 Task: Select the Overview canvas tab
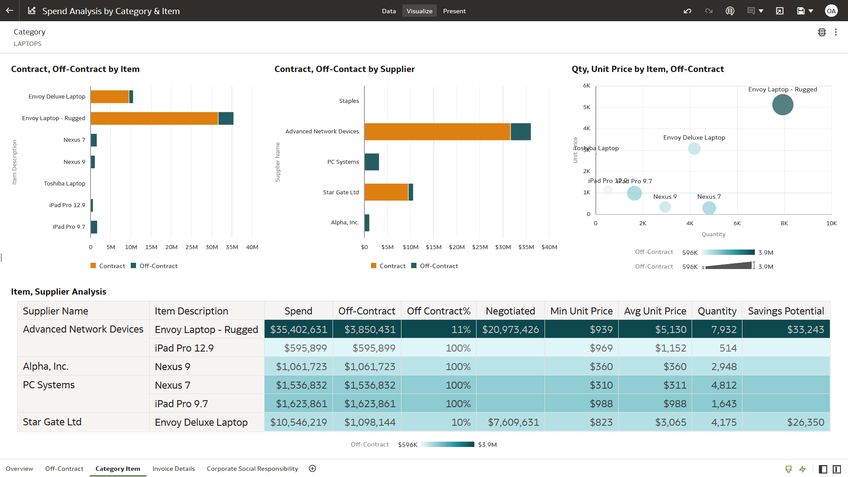point(19,469)
